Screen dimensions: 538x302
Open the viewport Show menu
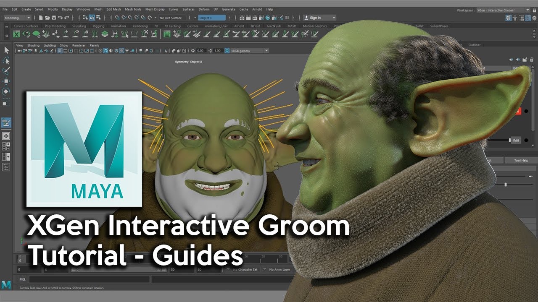[64, 45]
